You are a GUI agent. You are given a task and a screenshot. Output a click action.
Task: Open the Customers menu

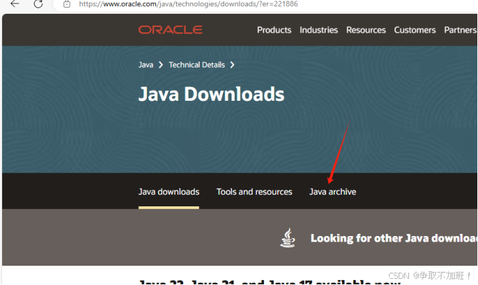coord(414,30)
